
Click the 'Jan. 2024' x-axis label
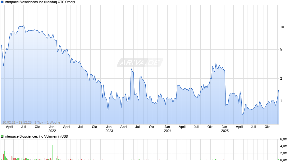[x=168, y=129]
